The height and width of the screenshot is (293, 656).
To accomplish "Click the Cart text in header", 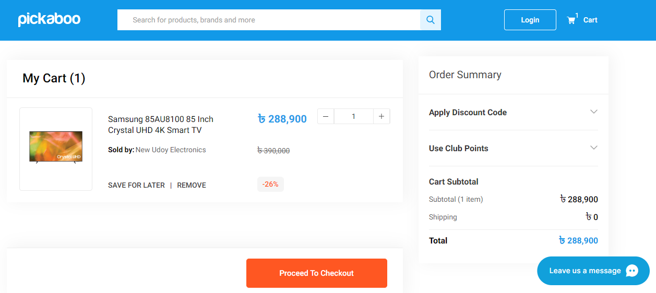I will (590, 20).
